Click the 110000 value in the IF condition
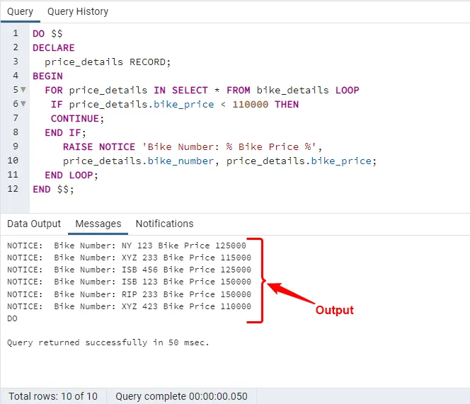Screen dimensions: 470x404 point(251,105)
